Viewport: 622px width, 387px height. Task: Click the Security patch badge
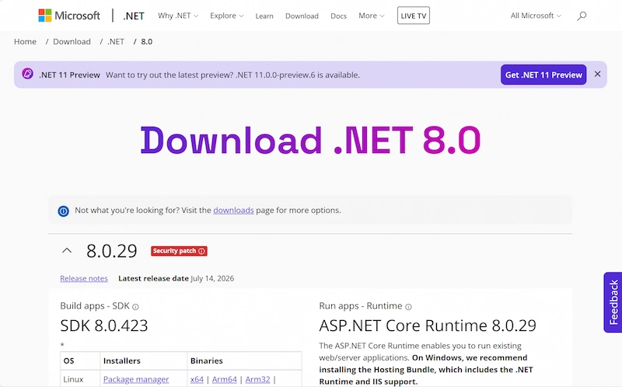click(x=179, y=251)
